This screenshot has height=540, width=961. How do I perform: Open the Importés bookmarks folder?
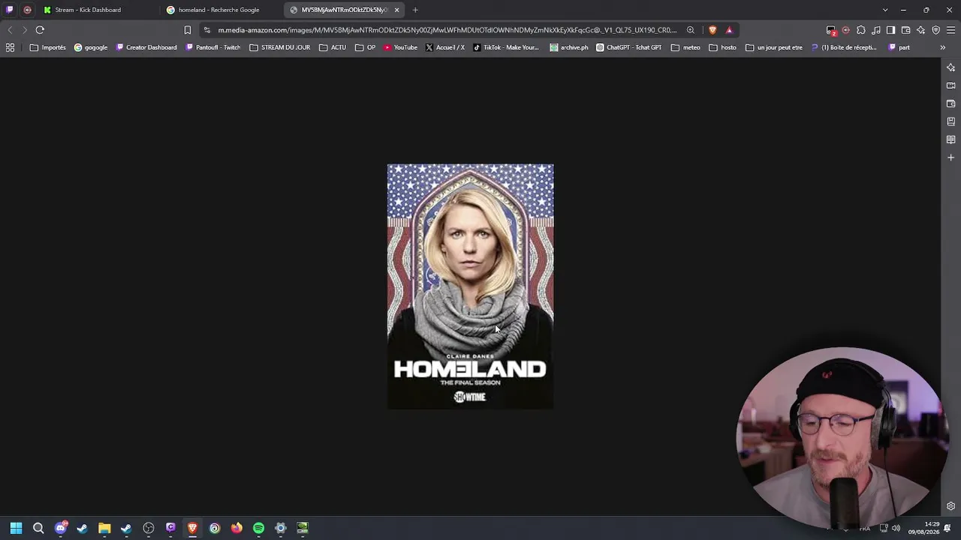coord(47,47)
